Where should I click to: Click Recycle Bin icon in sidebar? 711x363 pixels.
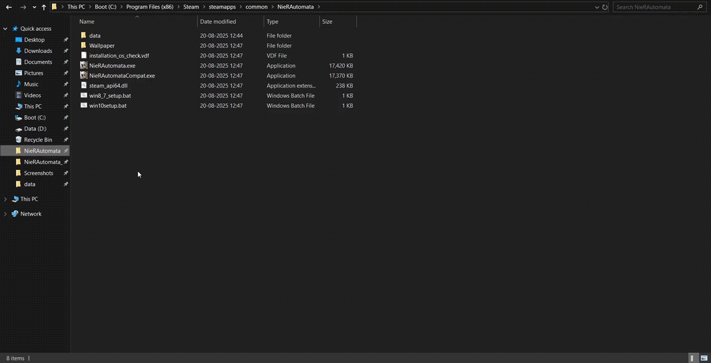[18, 140]
